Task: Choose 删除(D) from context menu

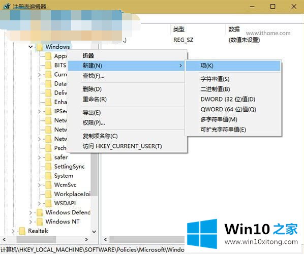Action: 126,89
